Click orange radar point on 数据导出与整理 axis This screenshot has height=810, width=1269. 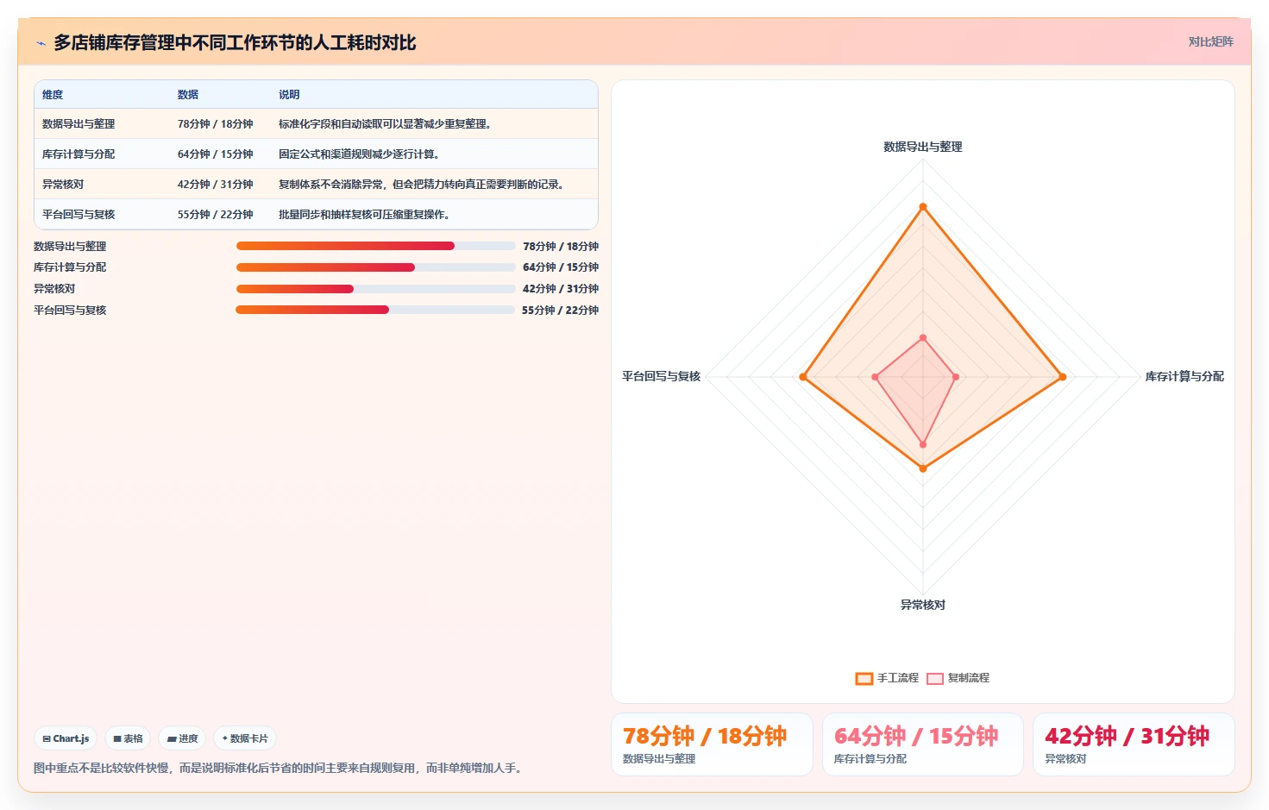click(923, 207)
